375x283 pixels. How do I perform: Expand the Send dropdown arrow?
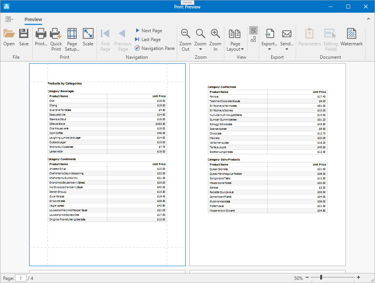[x=287, y=49]
